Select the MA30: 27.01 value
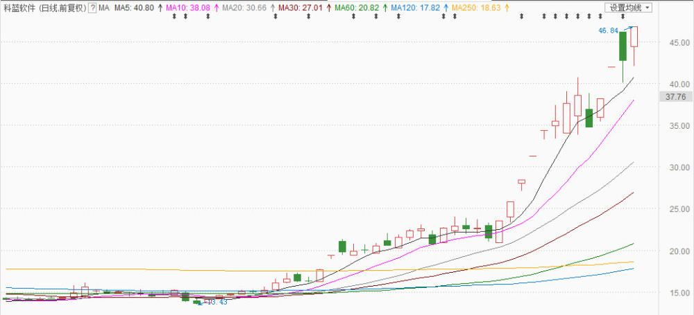694x315 pixels. 301,8
